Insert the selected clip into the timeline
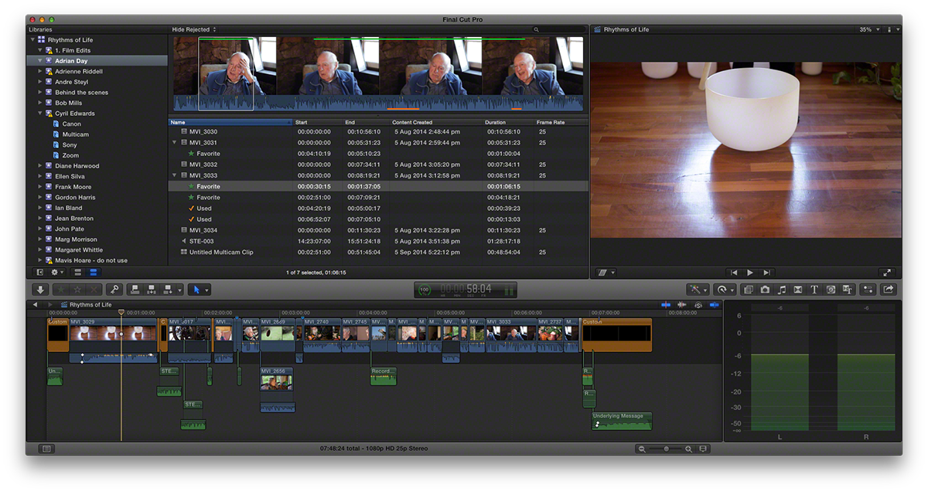Image resolution: width=928 pixels, height=492 pixels. (152, 290)
